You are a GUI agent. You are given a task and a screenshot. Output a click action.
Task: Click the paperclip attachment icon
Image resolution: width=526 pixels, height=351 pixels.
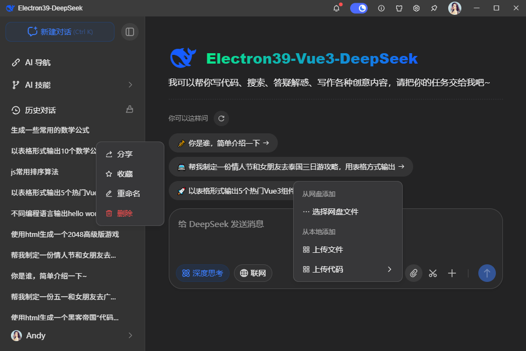pos(414,273)
